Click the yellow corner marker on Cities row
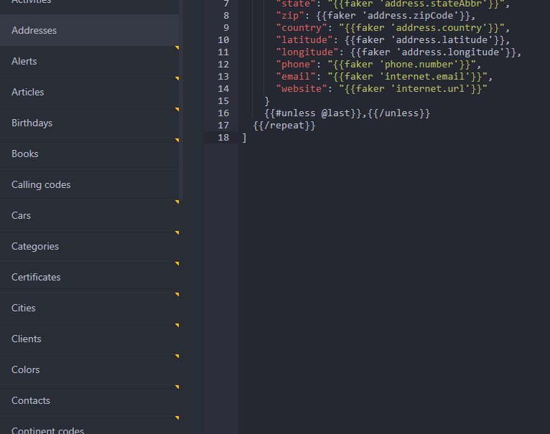This screenshot has width=550, height=434. tap(177, 295)
